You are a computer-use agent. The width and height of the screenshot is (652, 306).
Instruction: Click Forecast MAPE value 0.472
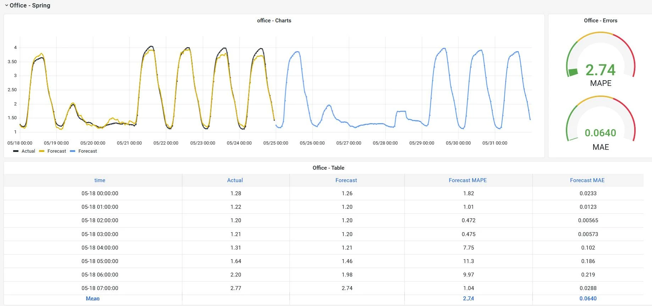tap(469, 220)
